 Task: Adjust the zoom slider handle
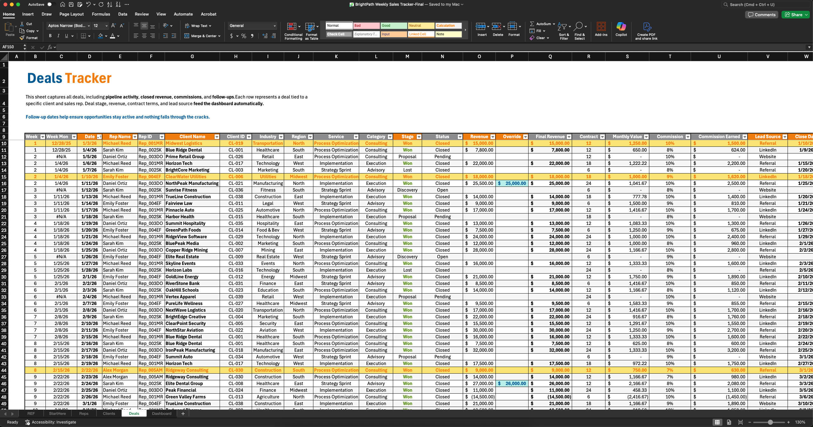[x=770, y=422]
